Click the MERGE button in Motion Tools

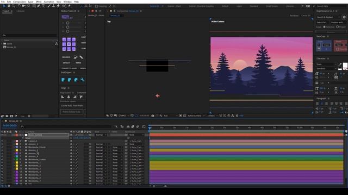coord(78,63)
